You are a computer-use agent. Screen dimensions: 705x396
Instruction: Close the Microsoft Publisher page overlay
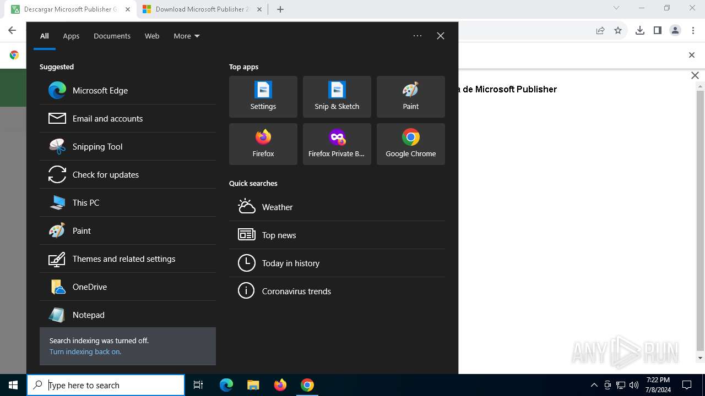tap(695, 75)
